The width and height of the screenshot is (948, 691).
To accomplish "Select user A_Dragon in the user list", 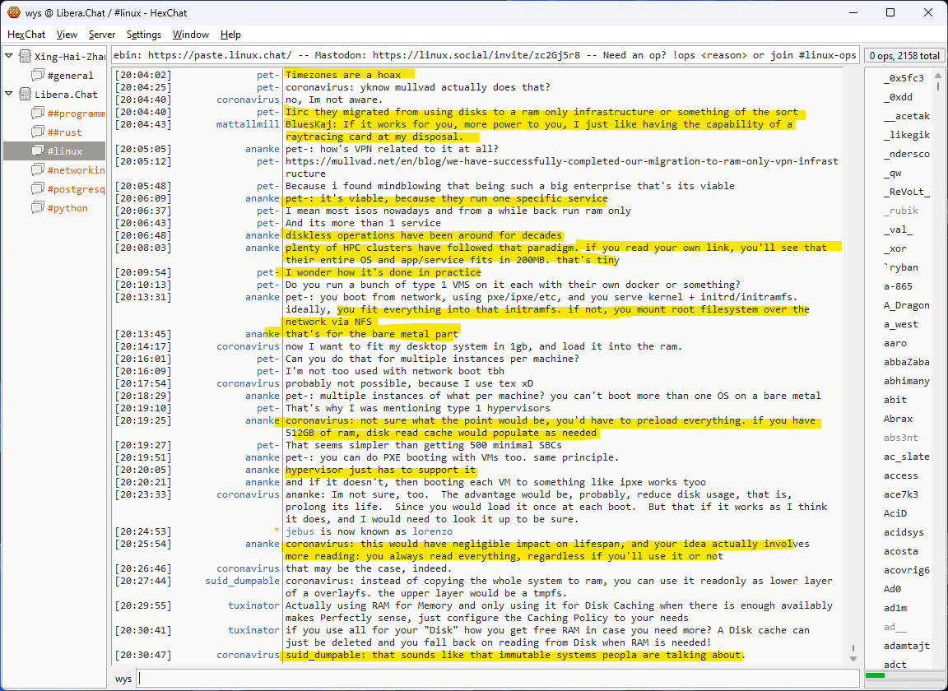I will [x=907, y=305].
